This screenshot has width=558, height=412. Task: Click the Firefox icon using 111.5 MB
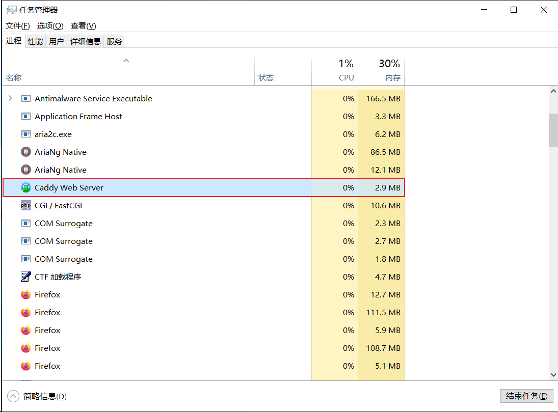pos(26,312)
